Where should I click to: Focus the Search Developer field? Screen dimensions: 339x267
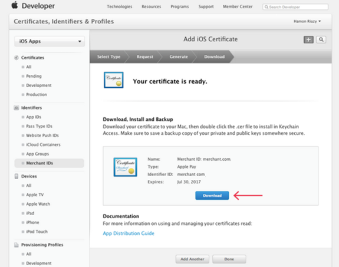point(295,7)
